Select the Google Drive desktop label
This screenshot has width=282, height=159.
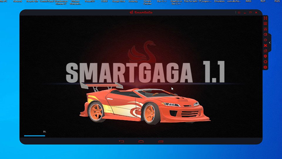point(118,1)
